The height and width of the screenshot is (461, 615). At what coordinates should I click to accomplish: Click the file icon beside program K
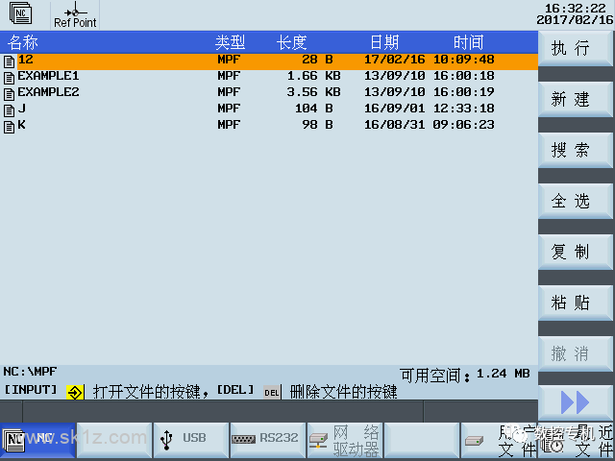pos(9,127)
